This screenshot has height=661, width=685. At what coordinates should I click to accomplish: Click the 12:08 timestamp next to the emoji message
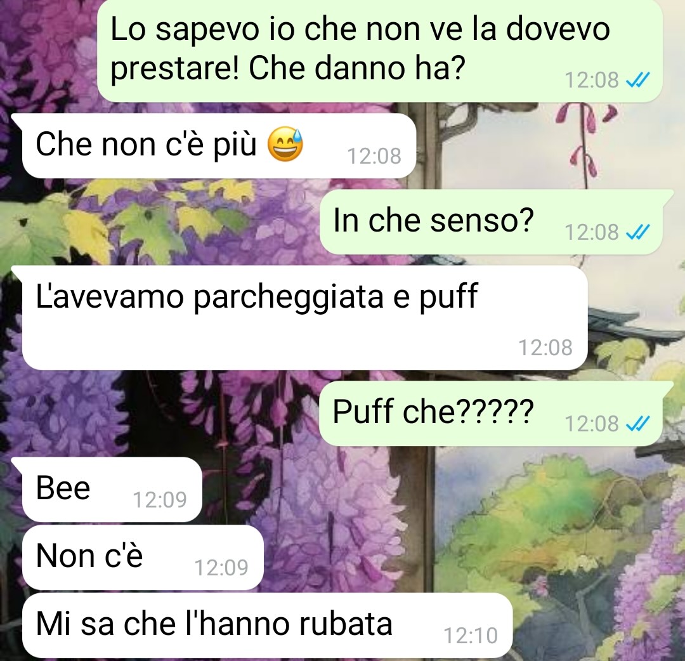pos(374,157)
